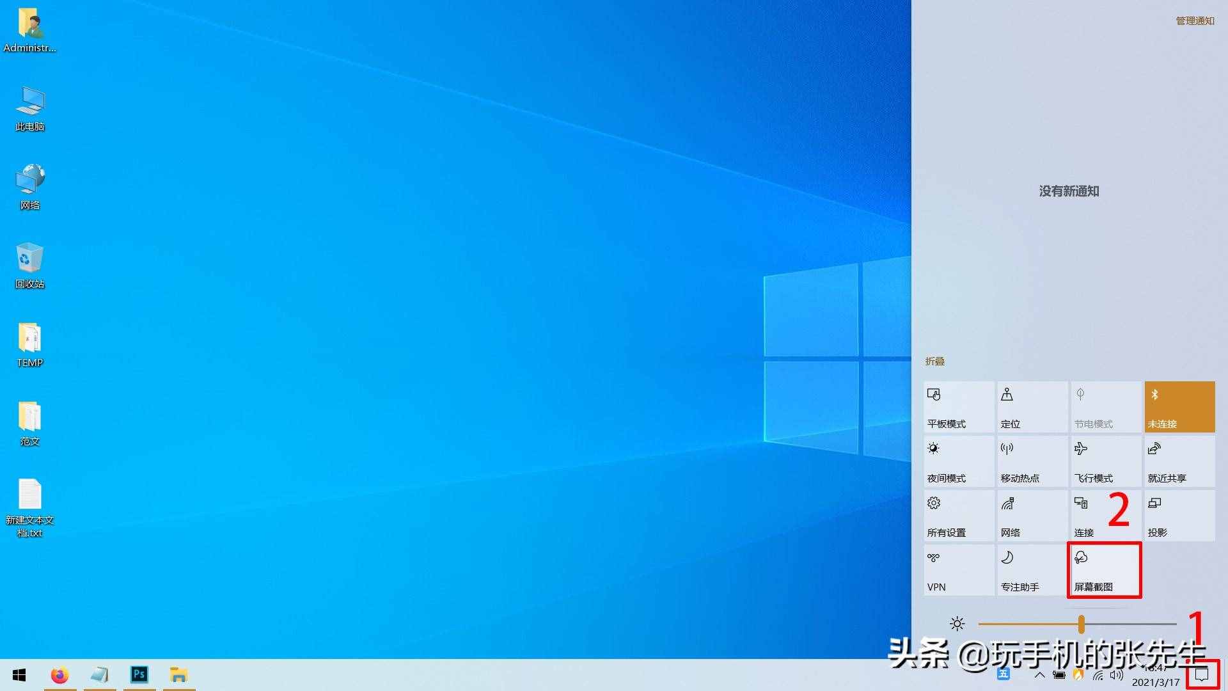Click the orange security tray icon

click(1078, 675)
